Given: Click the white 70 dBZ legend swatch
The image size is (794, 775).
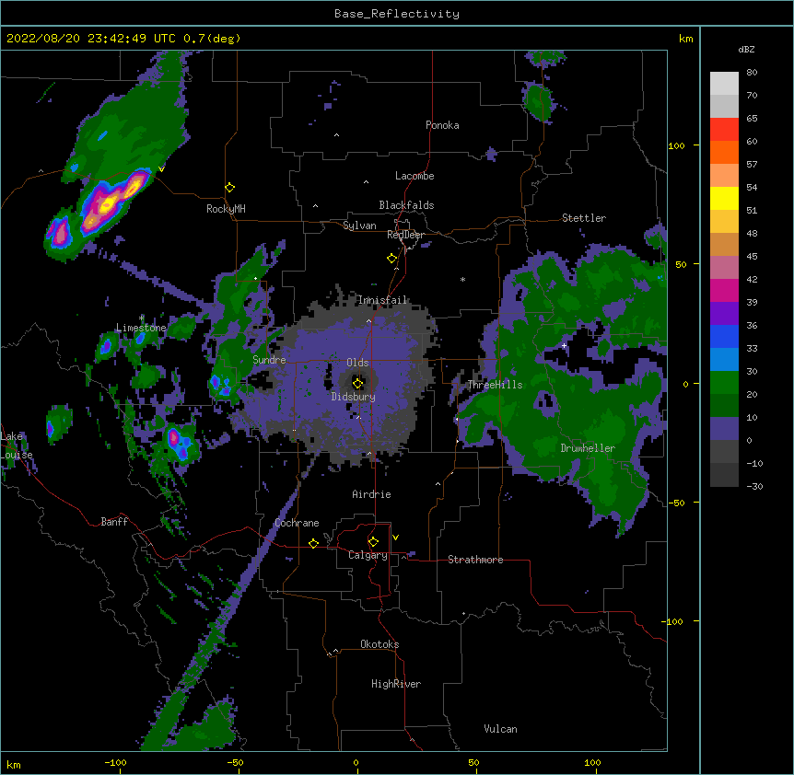Looking at the screenshot, I should click(x=724, y=83).
